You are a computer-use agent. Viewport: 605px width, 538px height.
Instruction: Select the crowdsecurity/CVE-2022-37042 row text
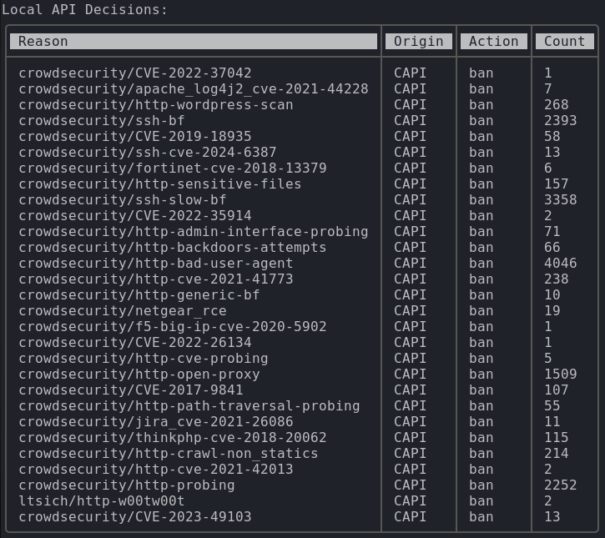[x=135, y=73]
